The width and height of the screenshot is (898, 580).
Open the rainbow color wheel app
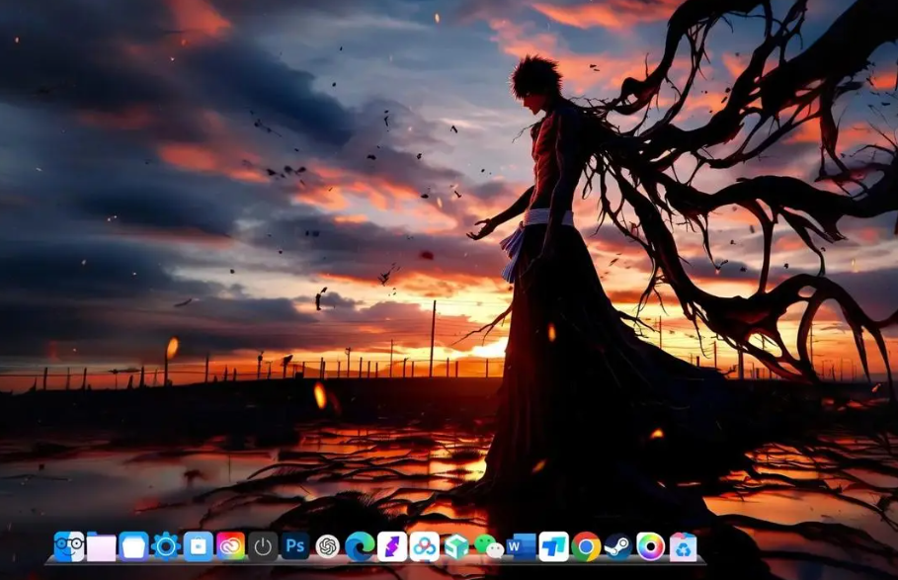pos(650,546)
